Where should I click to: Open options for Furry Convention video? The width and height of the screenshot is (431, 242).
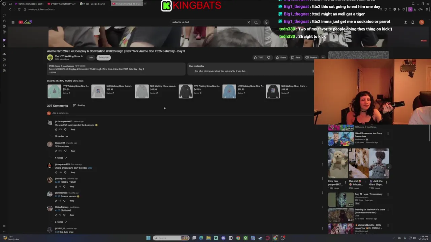[388, 134]
